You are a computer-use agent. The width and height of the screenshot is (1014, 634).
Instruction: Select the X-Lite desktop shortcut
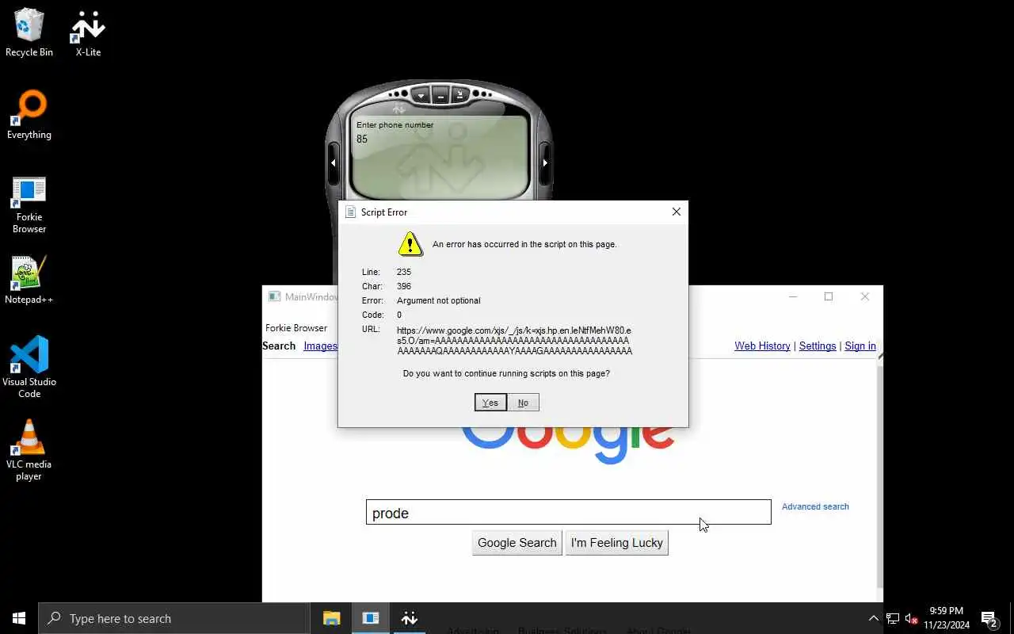click(88, 32)
